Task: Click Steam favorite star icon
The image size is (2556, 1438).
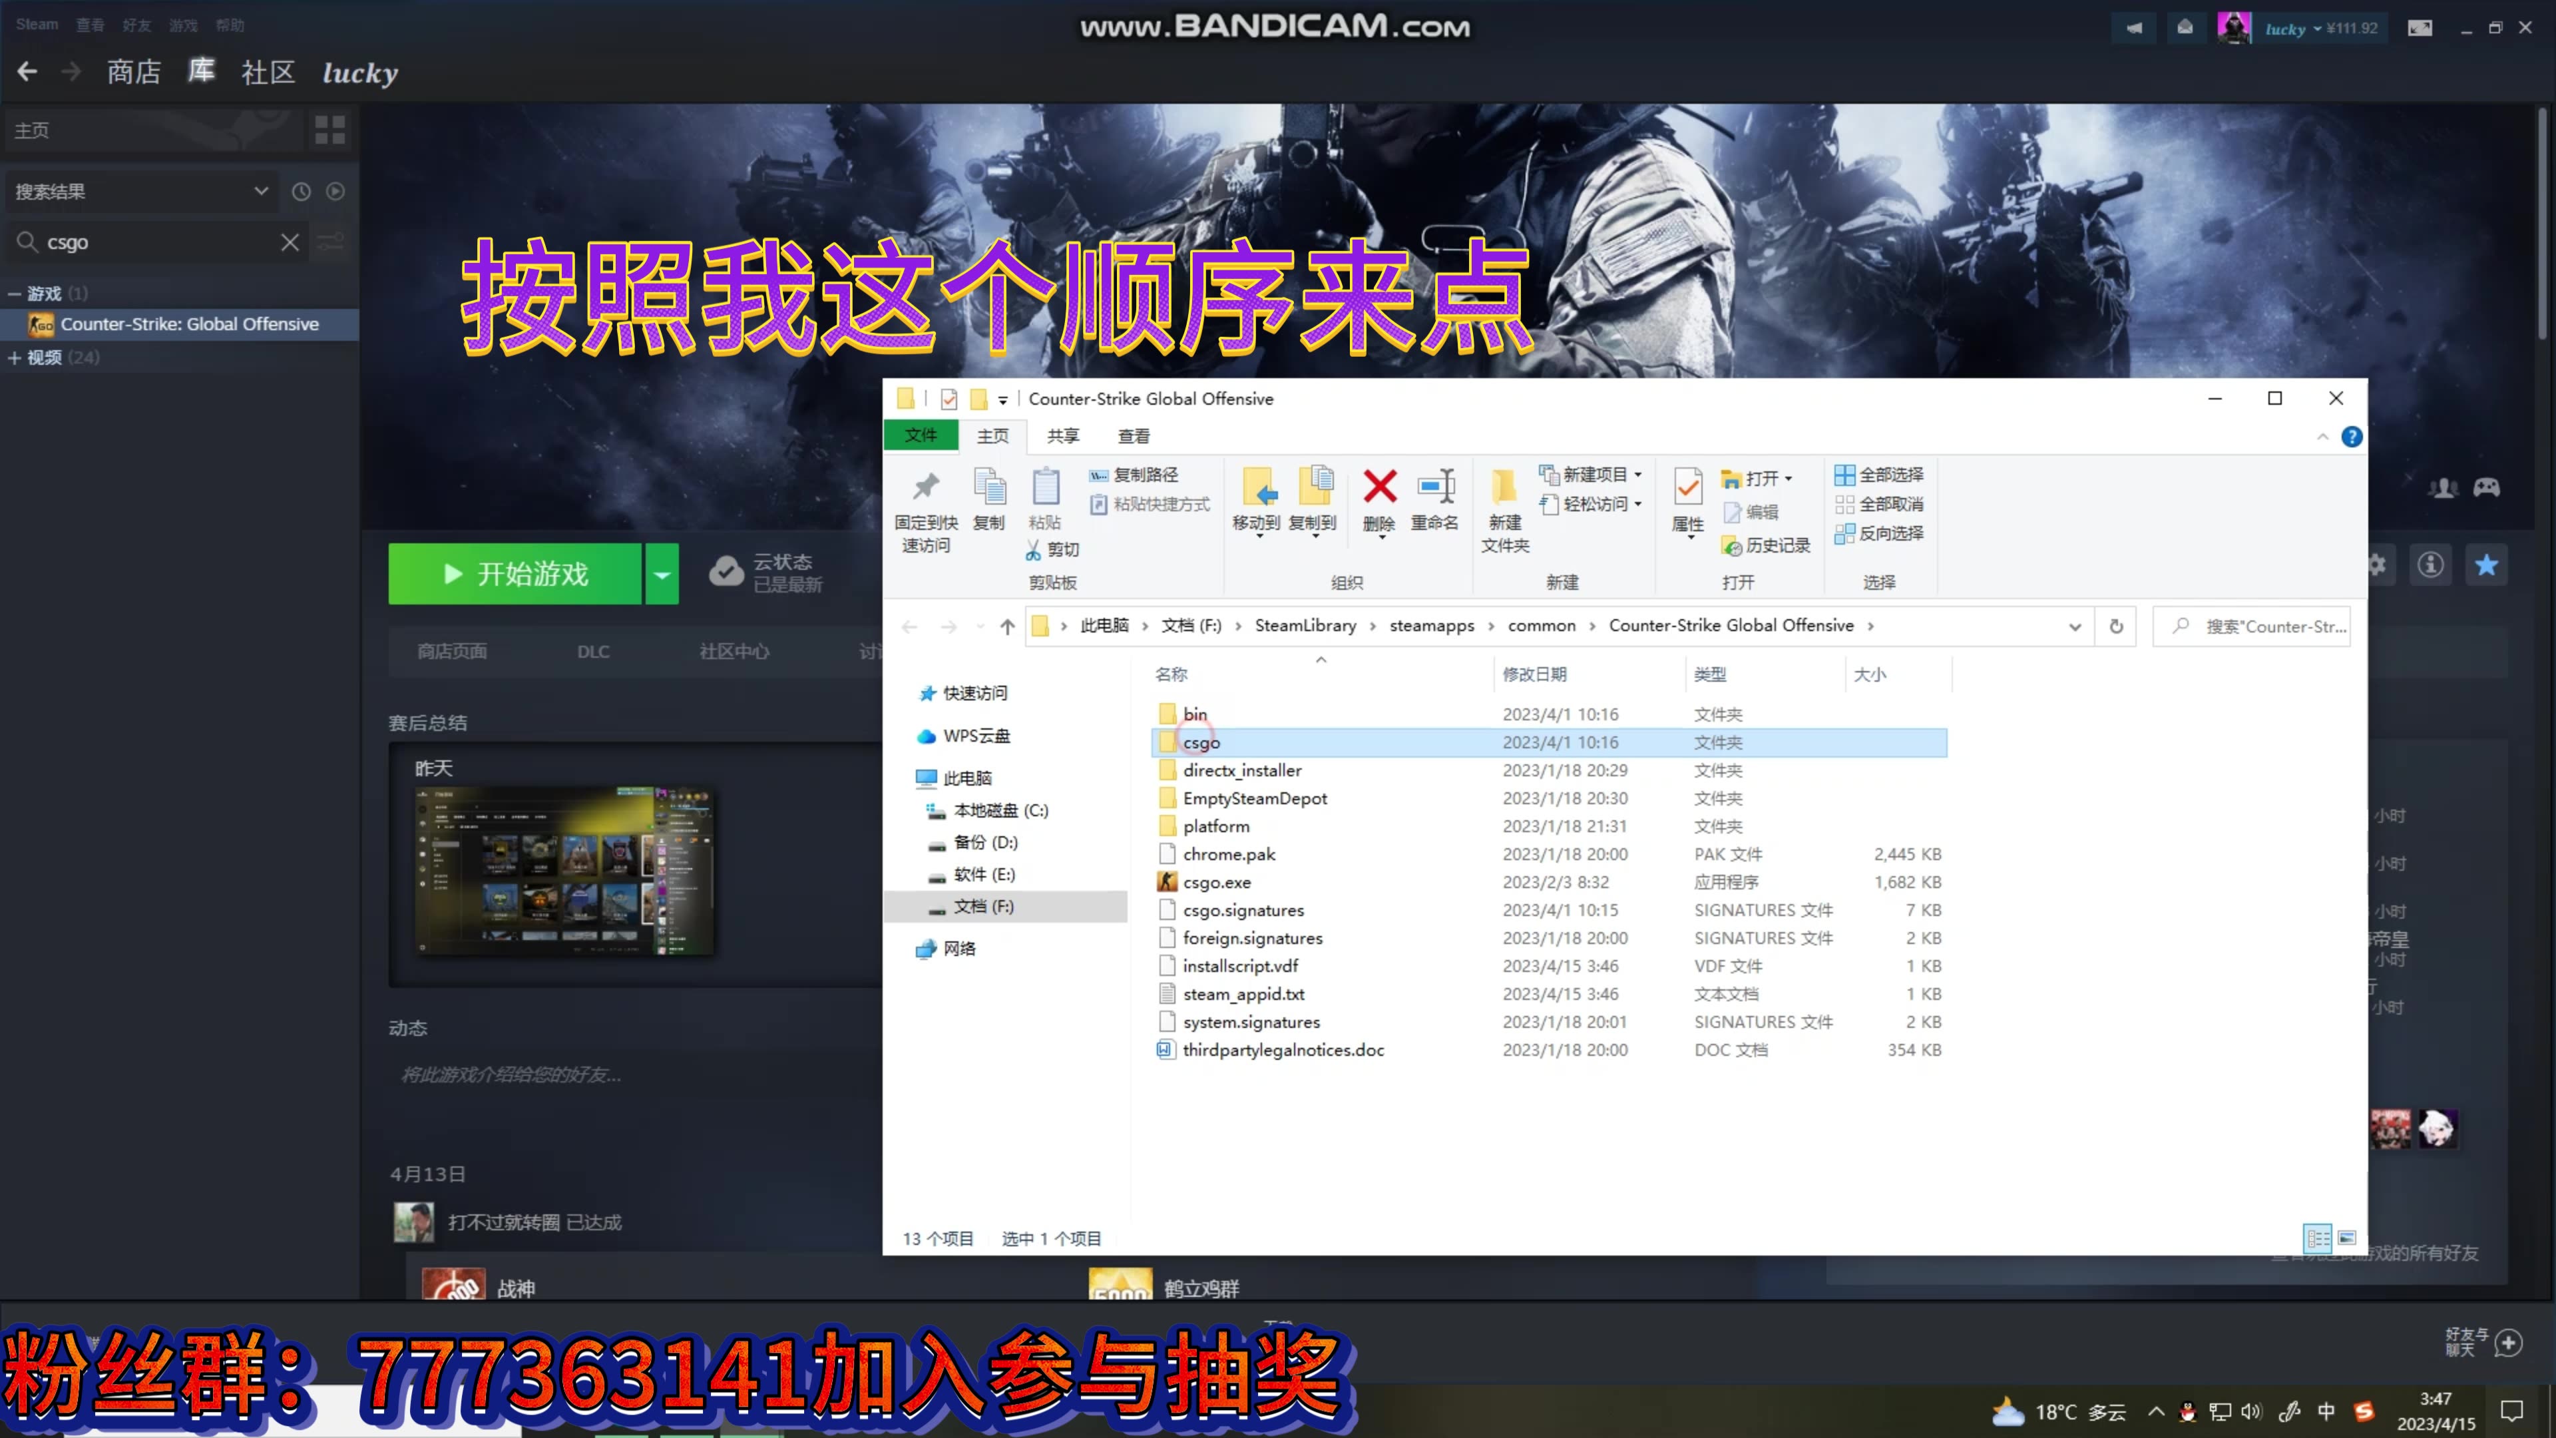Action: pyautogui.click(x=2487, y=566)
